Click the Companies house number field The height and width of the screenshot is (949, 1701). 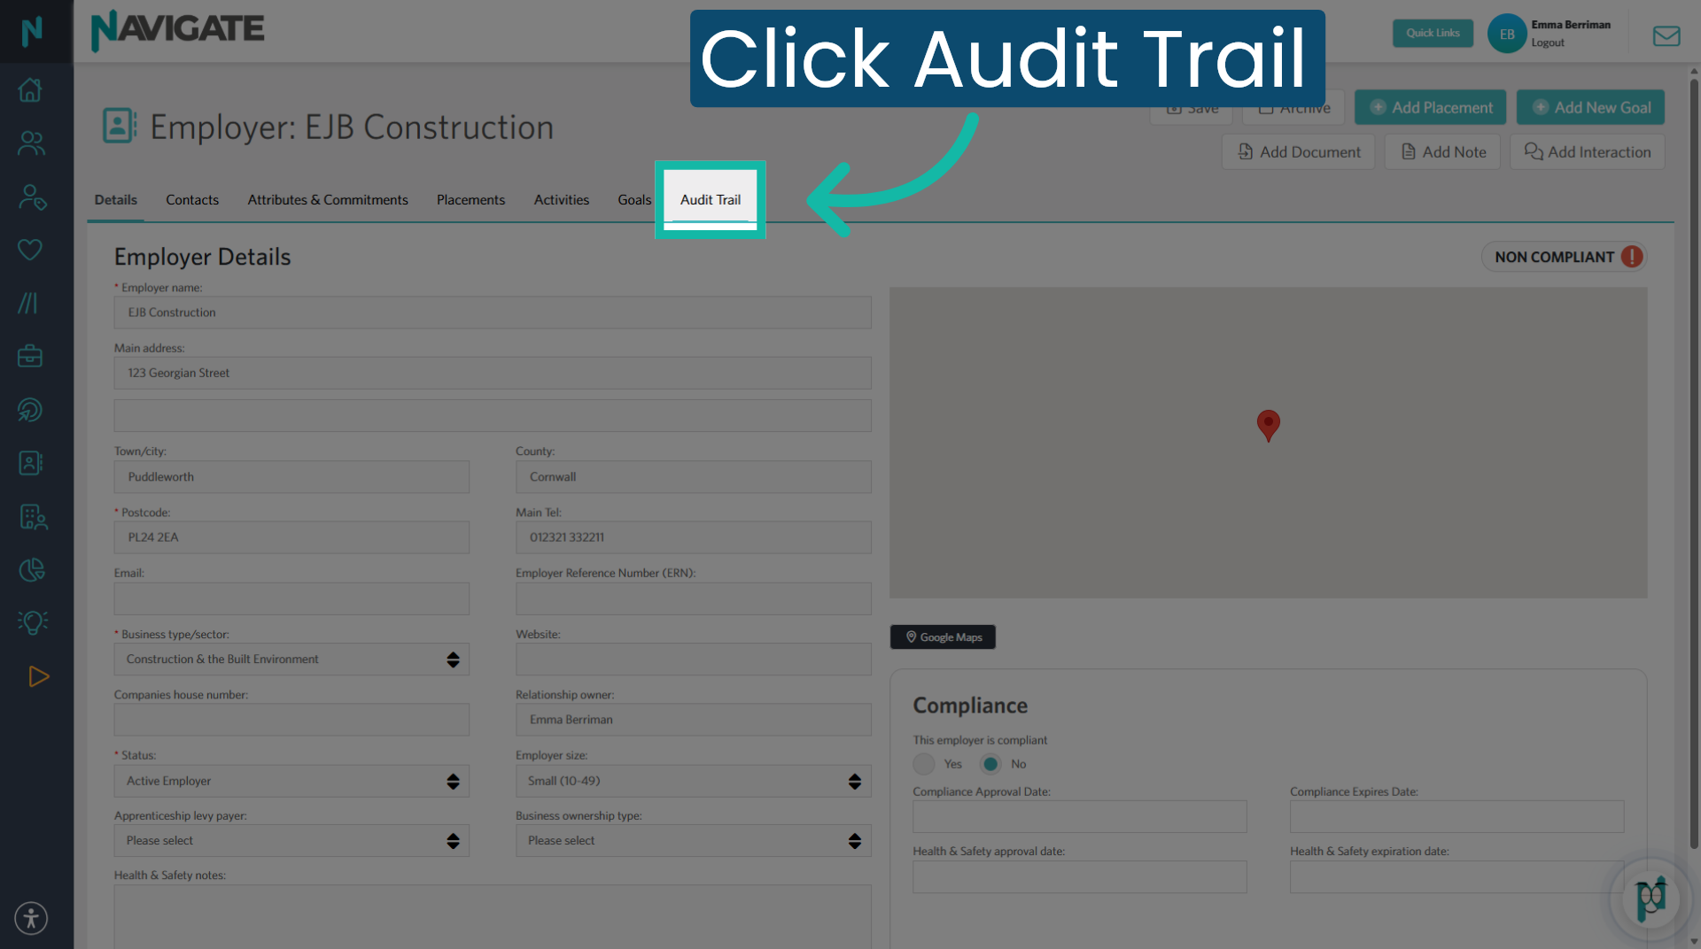pyautogui.click(x=291, y=720)
